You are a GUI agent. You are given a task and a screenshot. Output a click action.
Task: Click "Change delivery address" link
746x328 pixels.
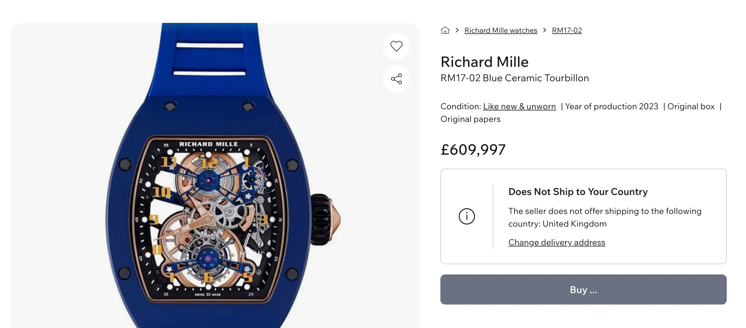pyautogui.click(x=556, y=243)
